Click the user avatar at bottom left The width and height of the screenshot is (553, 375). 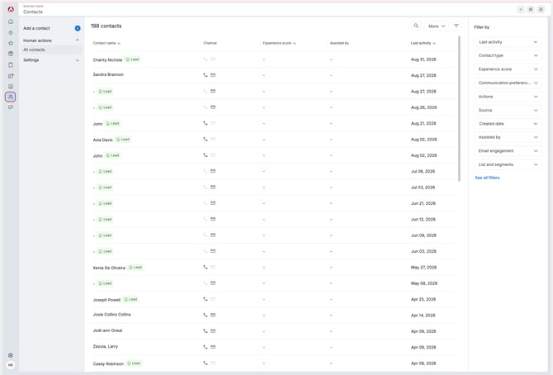[x=11, y=365]
